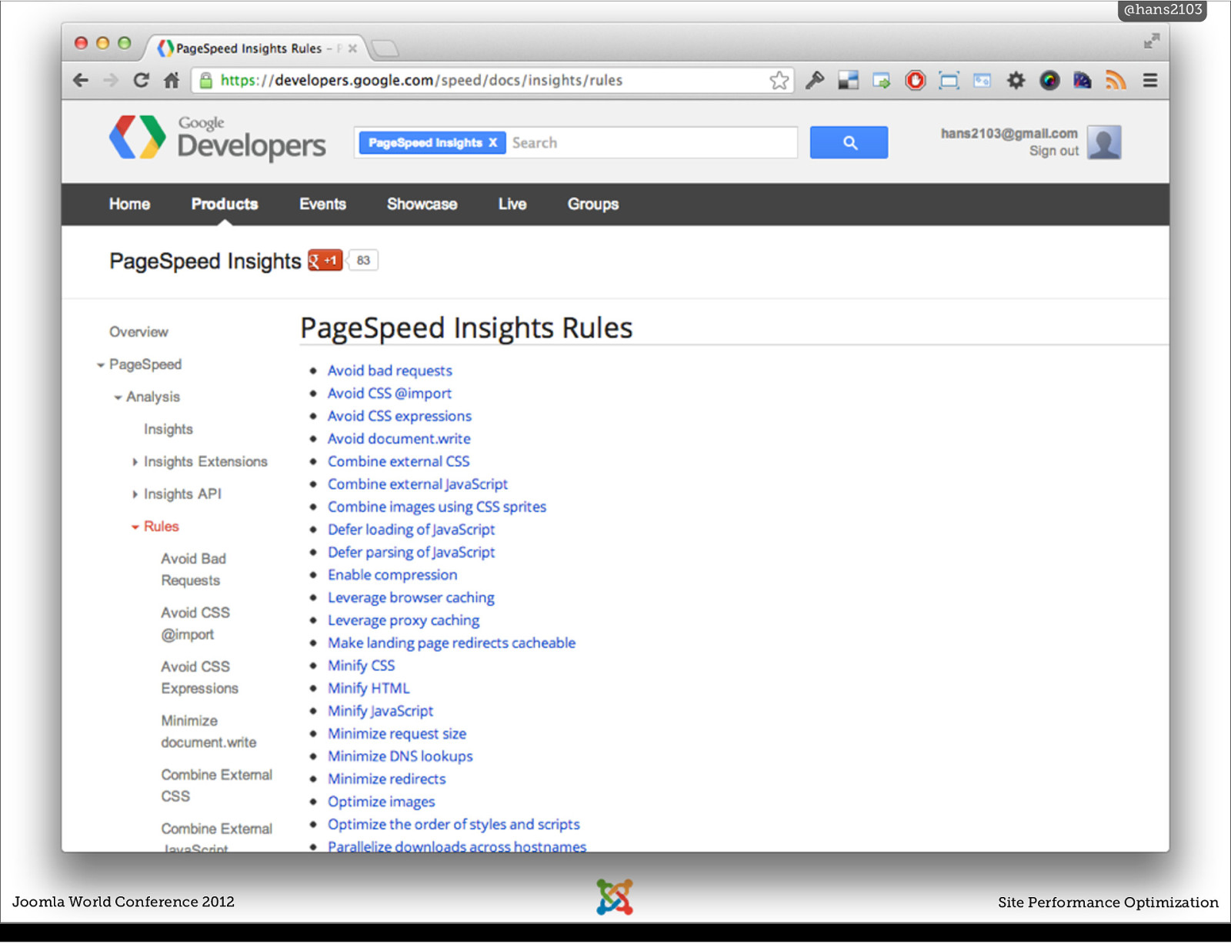This screenshot has height=947, width=1231.
Task: Open Make landing page redirects cacheable link
Action: pyautogui.click(x=452, y=643)
